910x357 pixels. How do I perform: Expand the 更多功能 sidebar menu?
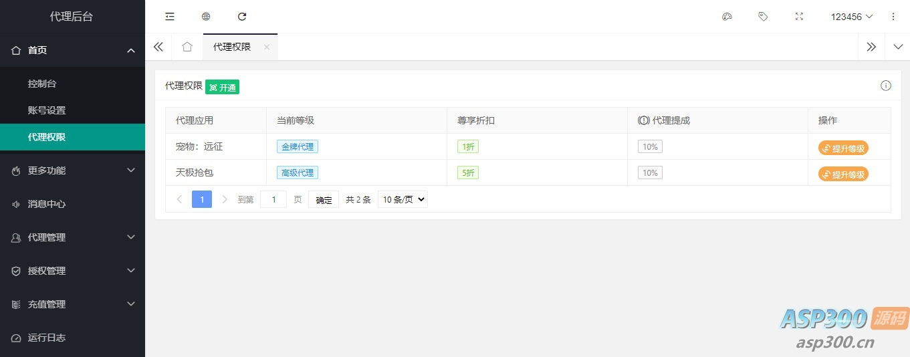(x=72, y=170)
